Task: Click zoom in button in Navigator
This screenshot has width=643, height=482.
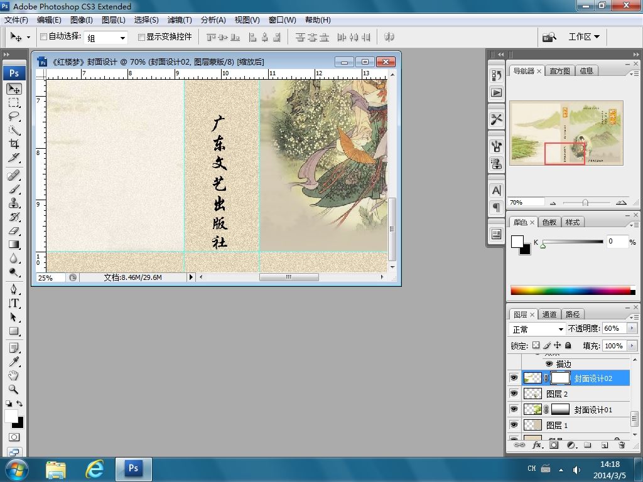Action: pos(621,203)
